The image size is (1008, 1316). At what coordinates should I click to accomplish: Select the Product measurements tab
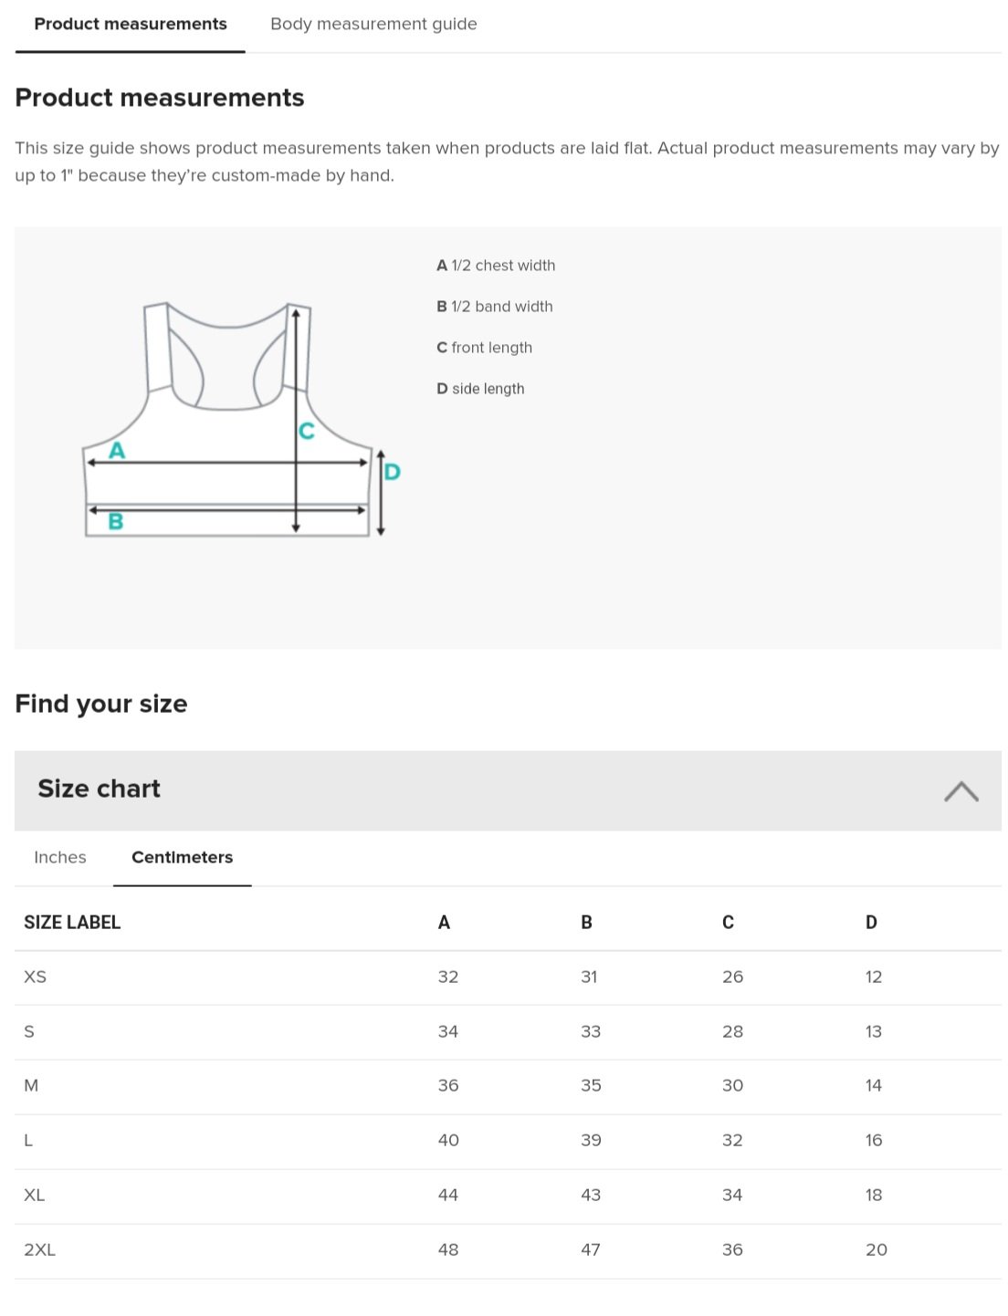point(131,25)
